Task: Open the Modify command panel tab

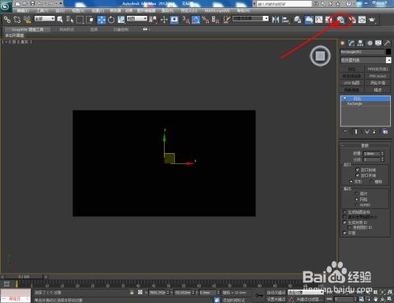Action: [x=351, y=43]
